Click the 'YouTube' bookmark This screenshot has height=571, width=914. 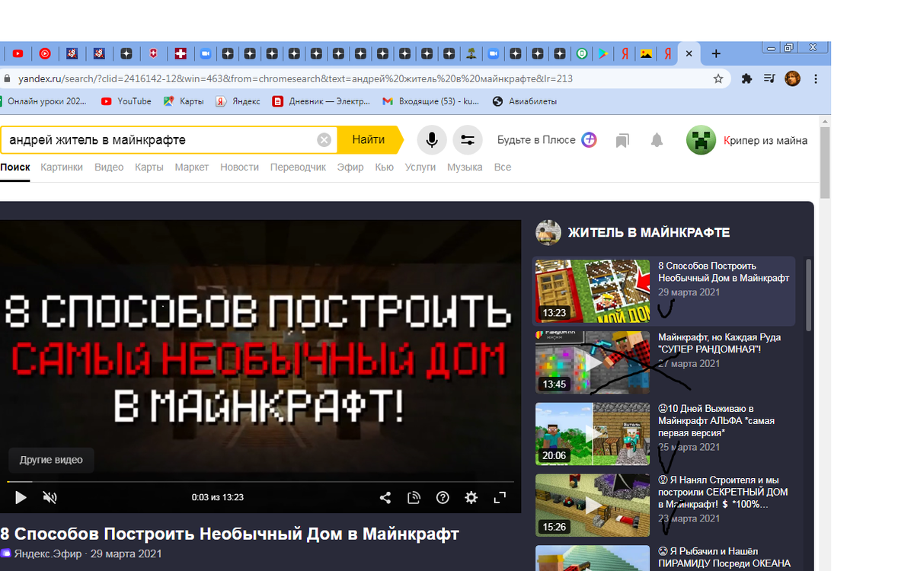click(126, 101)
